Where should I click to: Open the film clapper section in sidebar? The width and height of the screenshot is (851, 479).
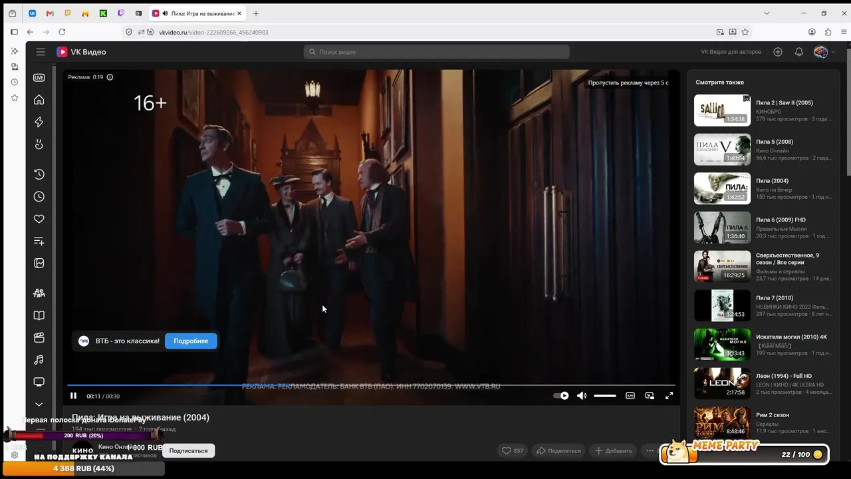coord(39,337)
